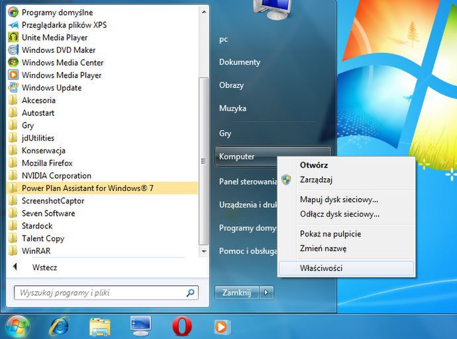Click the Konserwacja folder icon
Viewport: 457px width, 339px height.
coord(13,150)
